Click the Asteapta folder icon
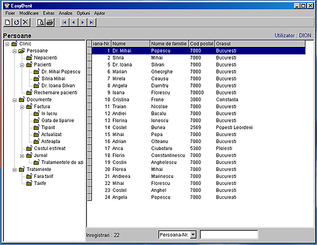Viewport: 317px width, 245px height. point(37,141)
